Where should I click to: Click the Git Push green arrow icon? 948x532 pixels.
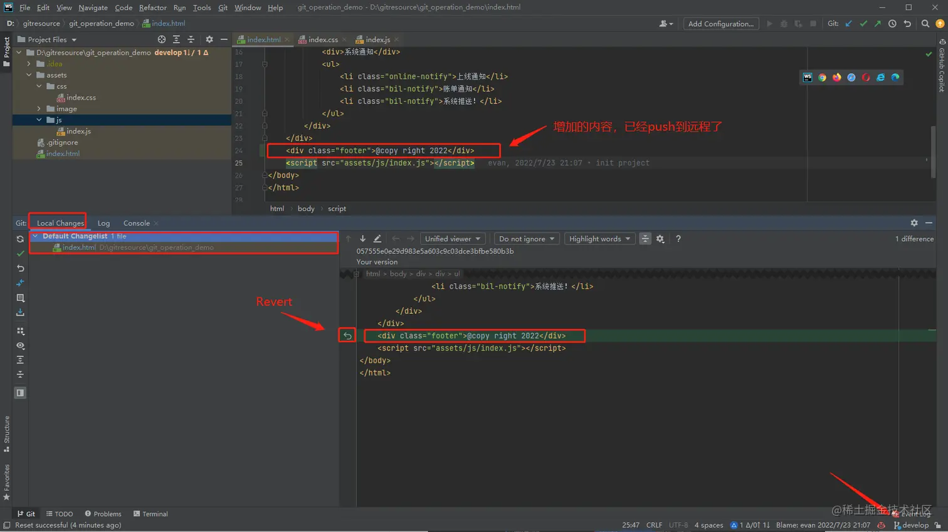878,24
